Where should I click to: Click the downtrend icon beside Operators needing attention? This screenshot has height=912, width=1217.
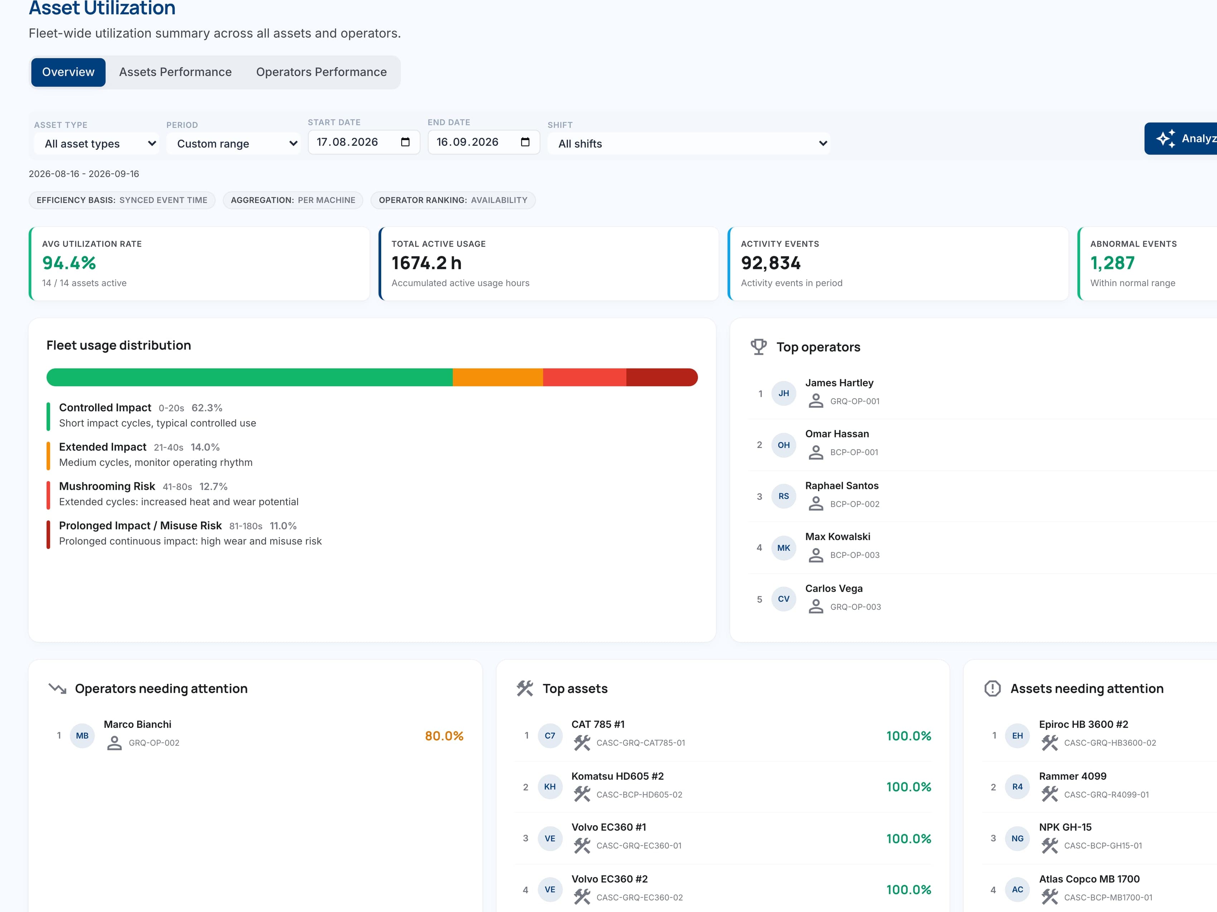pos(57,688)
